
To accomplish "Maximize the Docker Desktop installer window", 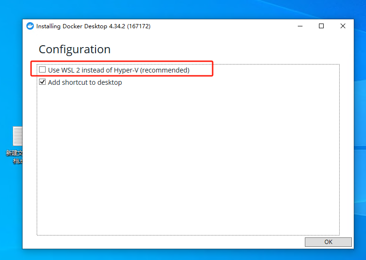I will pyautogui.click(x=321, y=26).
